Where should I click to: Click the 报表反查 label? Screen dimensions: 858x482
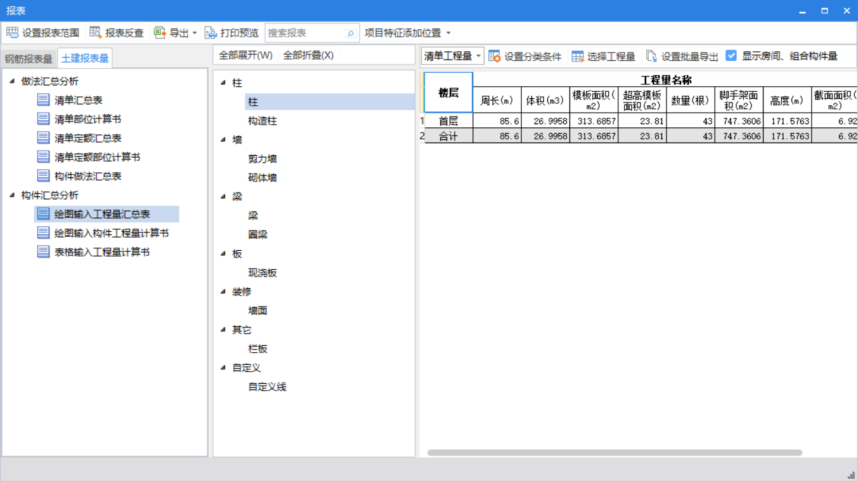124,33
